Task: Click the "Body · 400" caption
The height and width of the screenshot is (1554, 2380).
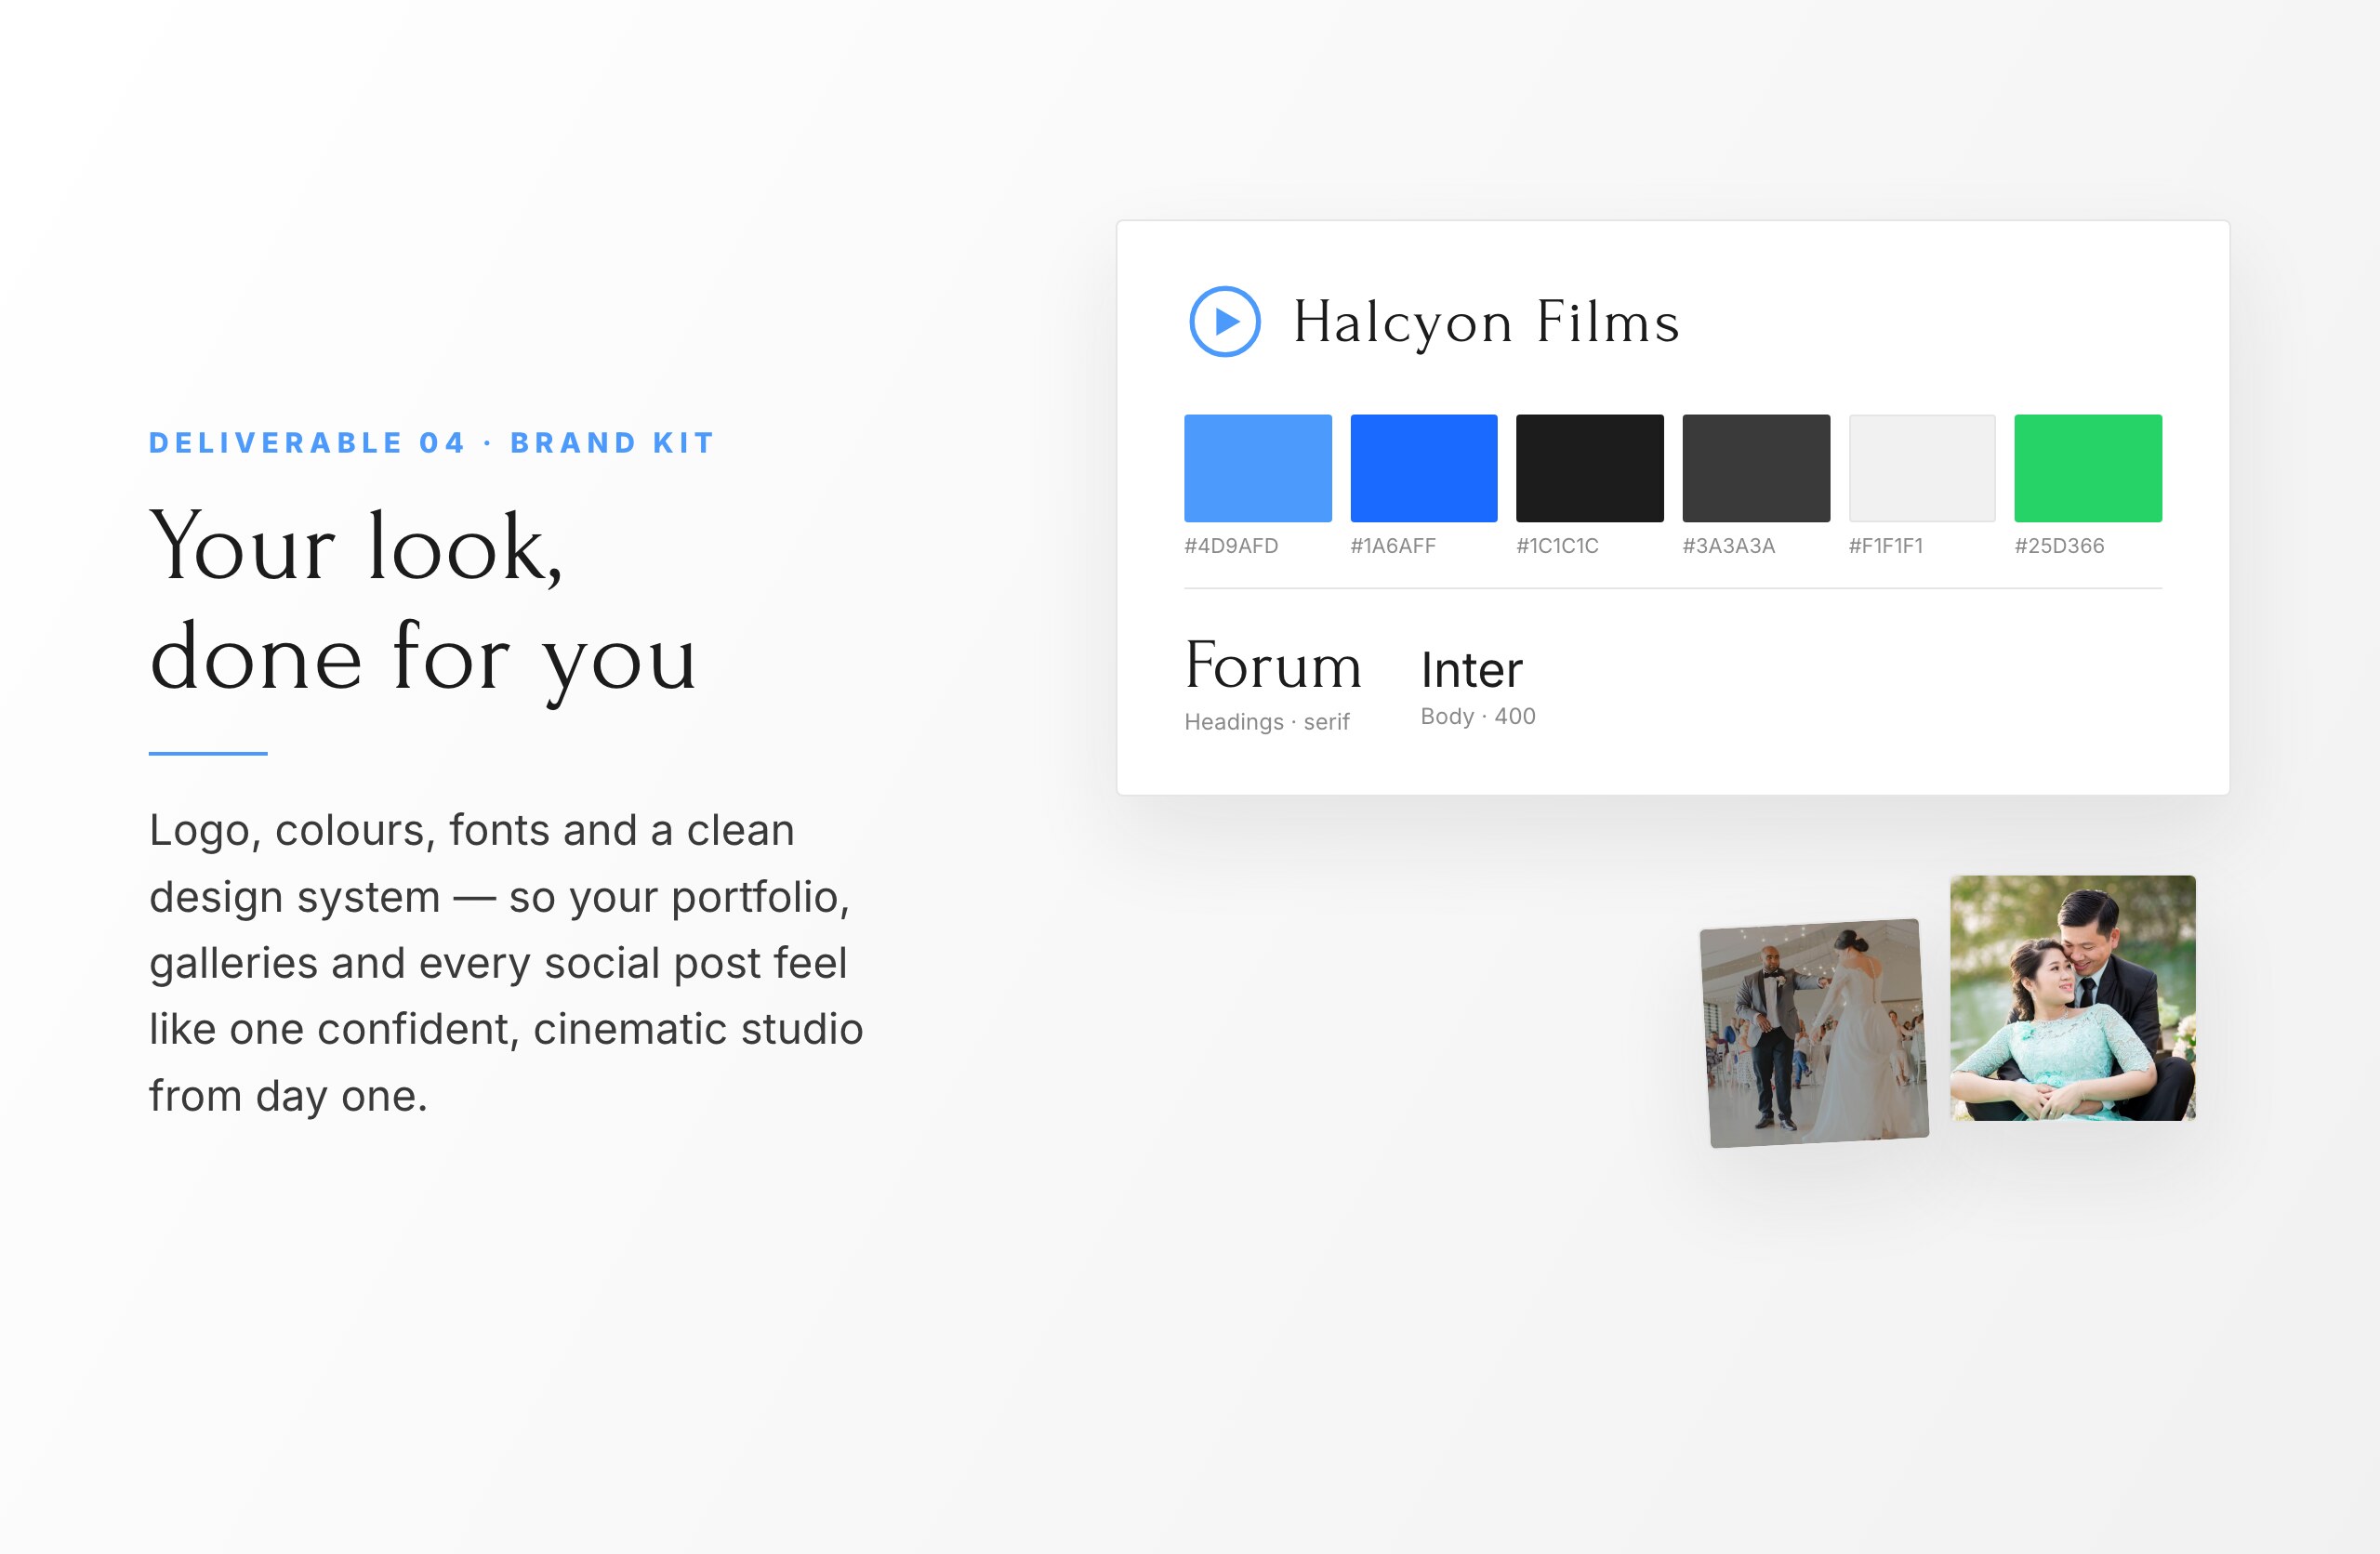Action: coord(1478,716)
